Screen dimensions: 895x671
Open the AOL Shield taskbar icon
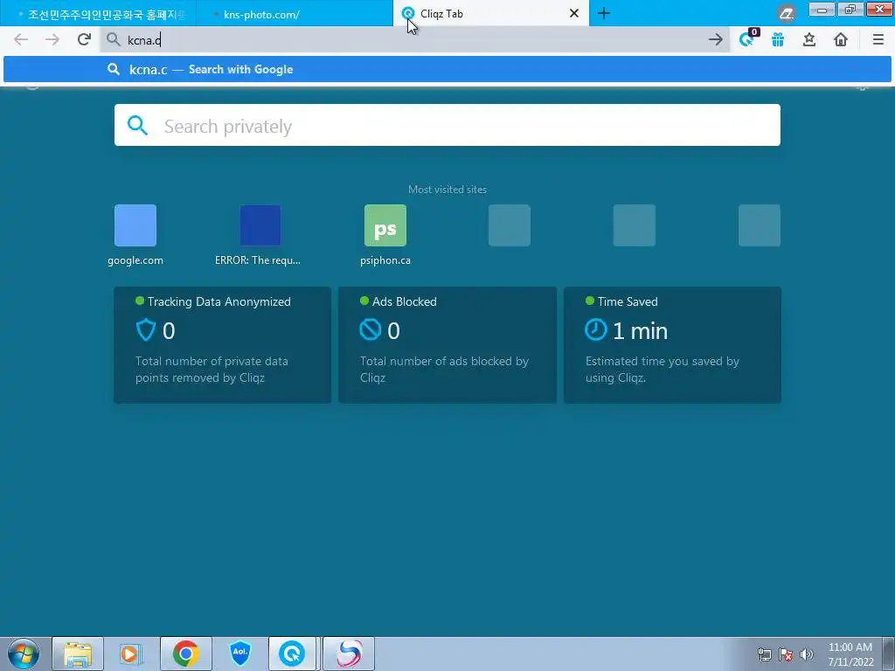click(x=240, y=654)
